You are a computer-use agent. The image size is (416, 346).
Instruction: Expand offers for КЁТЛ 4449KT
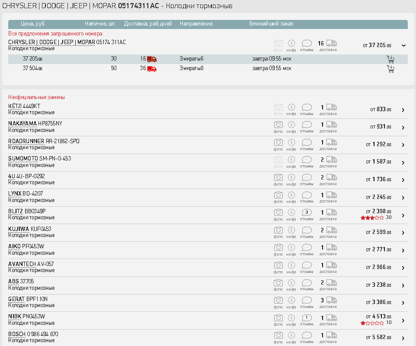403,110
